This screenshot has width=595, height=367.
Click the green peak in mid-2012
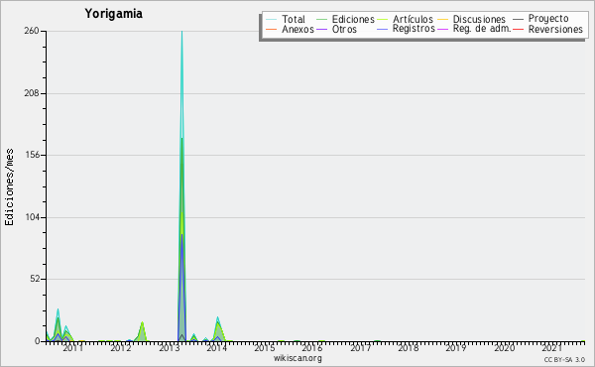[142, 322]
